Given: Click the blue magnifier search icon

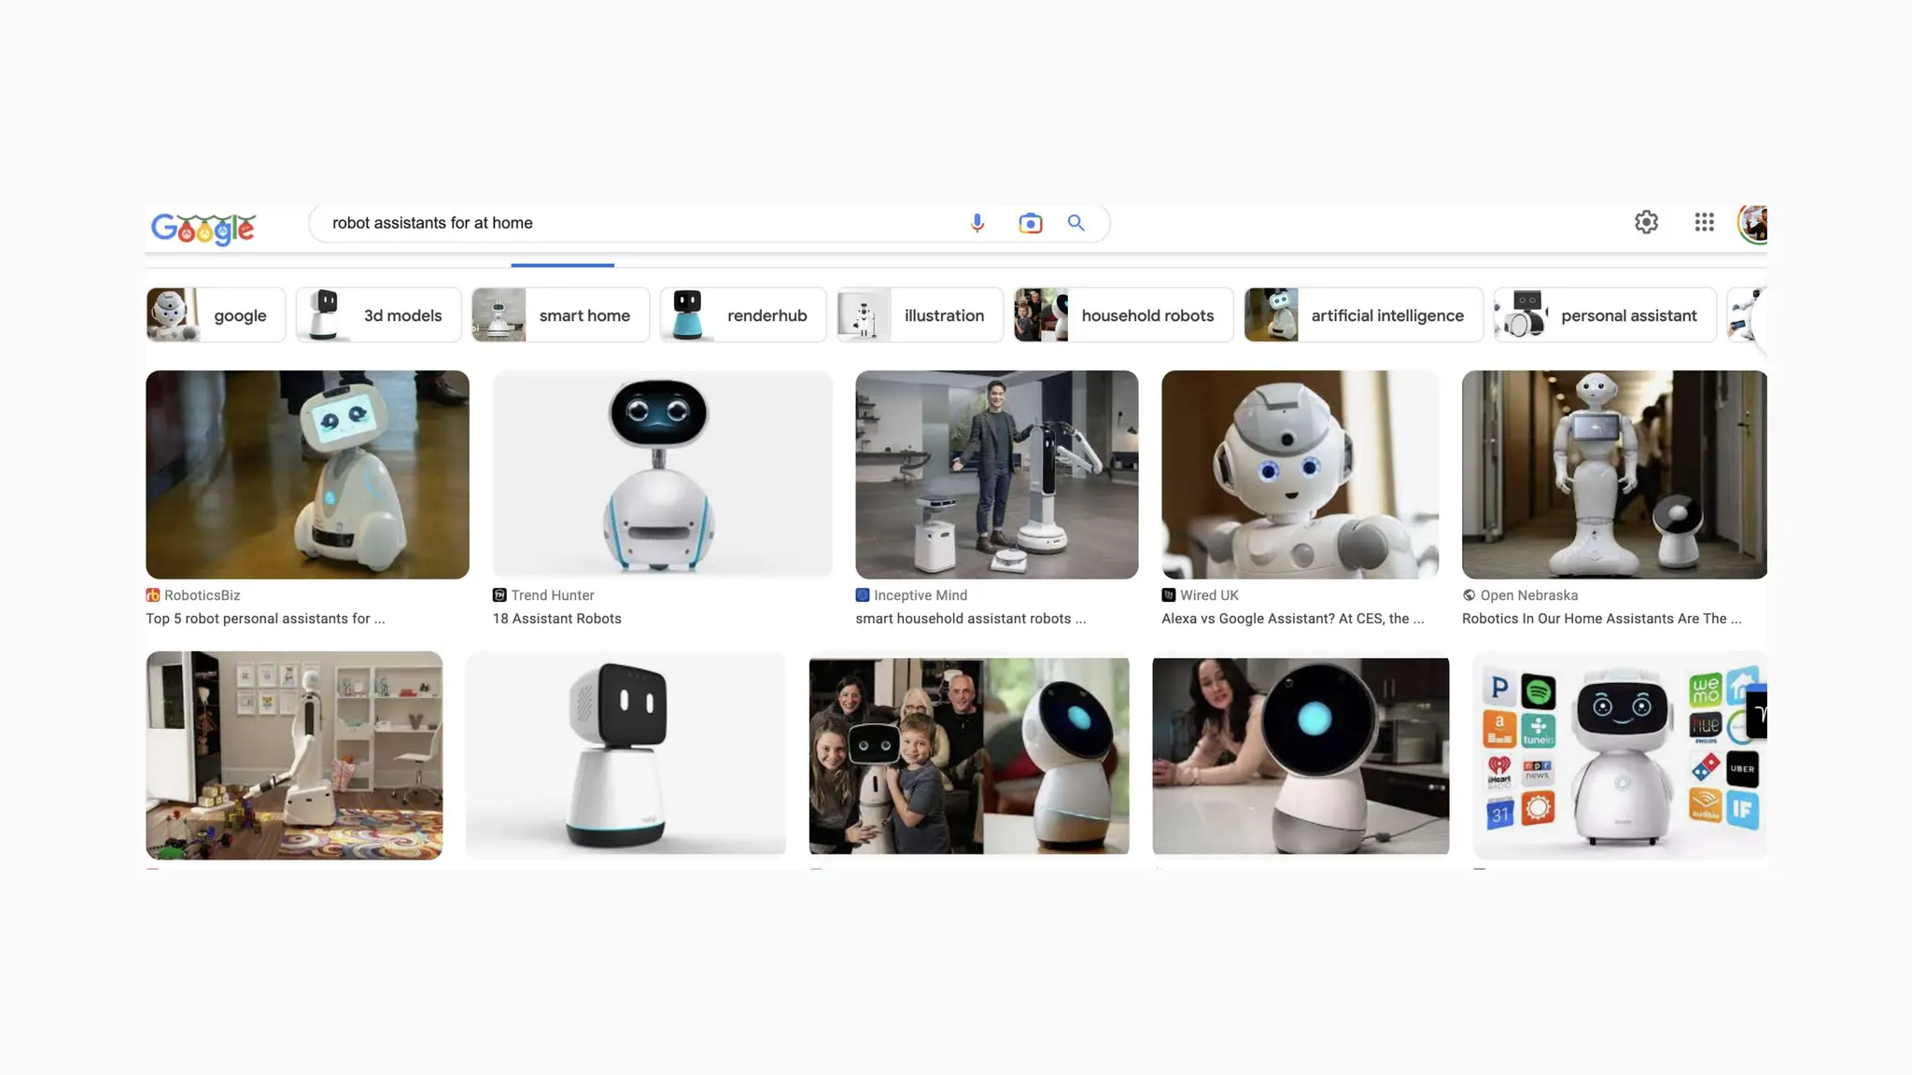Looking at the screenshot, I should pyautogui.click(x=1075, y=223).
